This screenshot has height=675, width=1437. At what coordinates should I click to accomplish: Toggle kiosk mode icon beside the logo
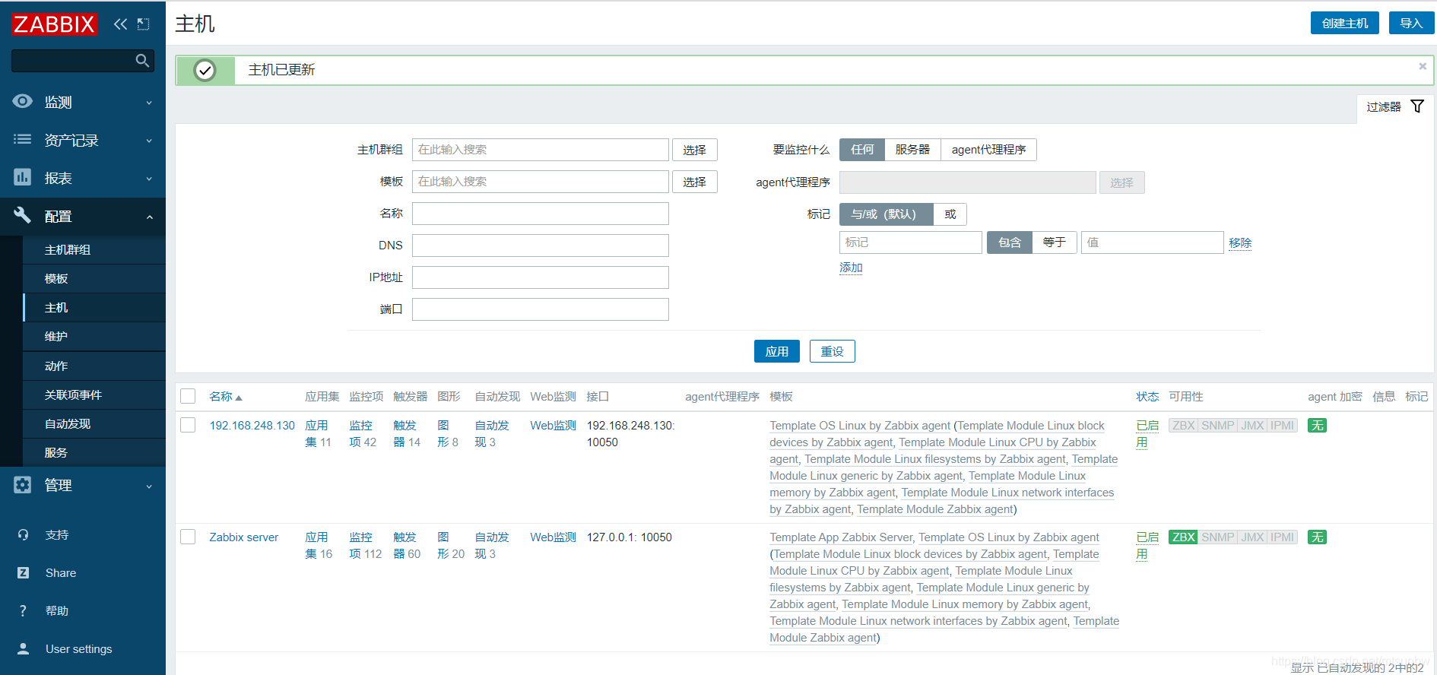pyautogui.click(x=143, y=24)
